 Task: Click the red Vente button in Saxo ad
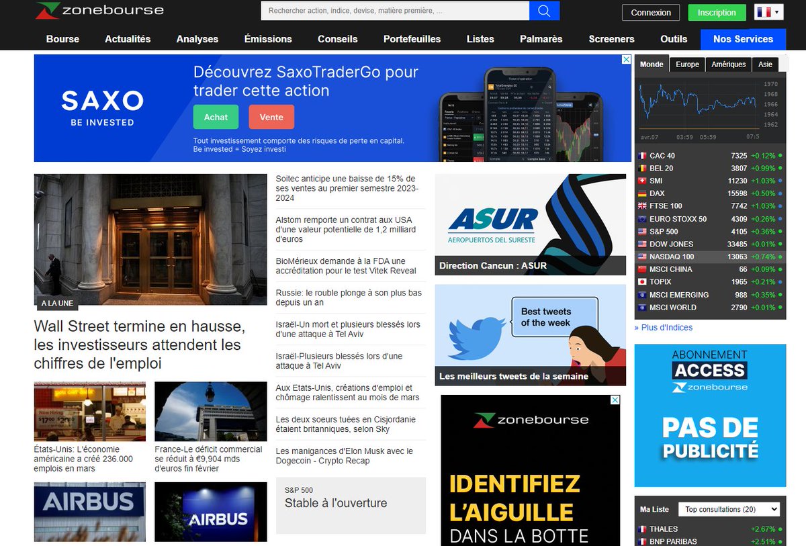(x=271, y=117)
